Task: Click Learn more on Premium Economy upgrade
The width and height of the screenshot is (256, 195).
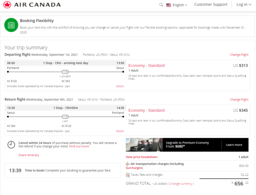Action: click(234, 145)
